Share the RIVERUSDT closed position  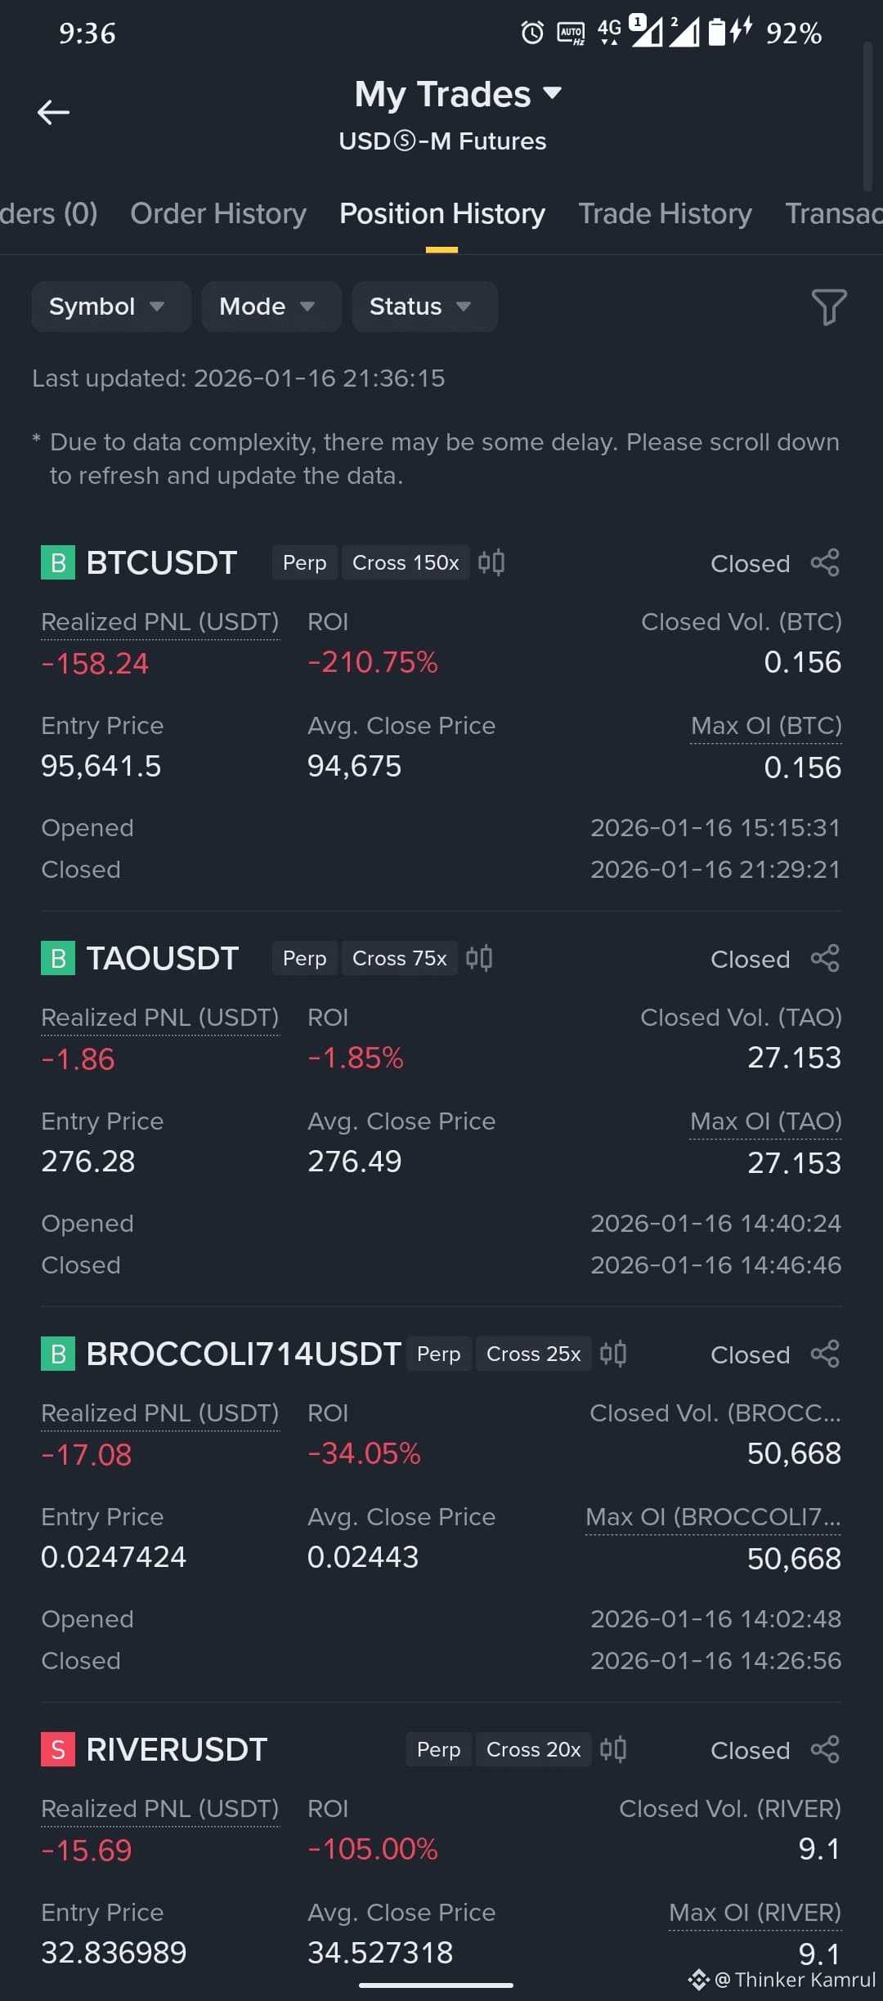tap(825, 1749)
